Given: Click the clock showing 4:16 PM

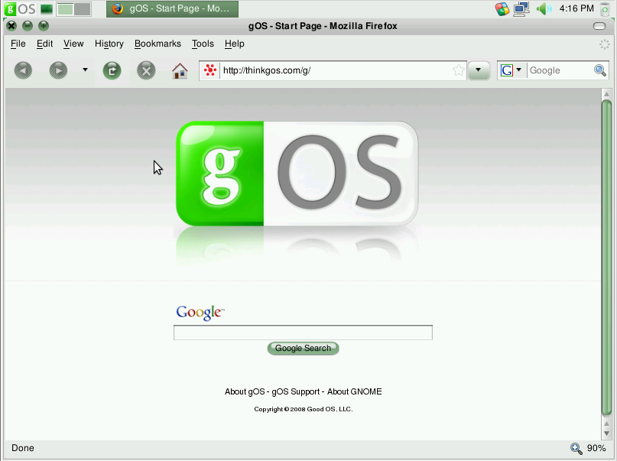Looking at the screenshot, I should click(576, 8).
